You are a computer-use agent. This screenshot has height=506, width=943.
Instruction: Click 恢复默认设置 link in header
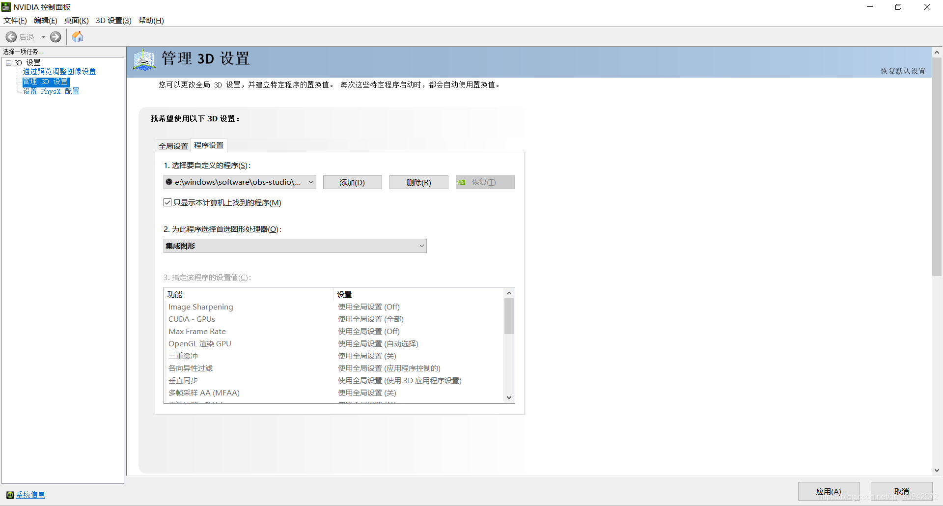click(903, 71)
